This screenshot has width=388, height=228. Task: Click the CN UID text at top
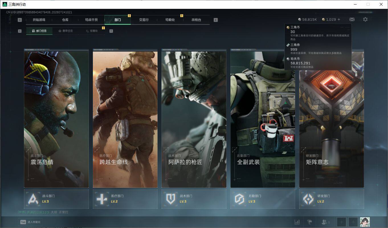pos(39,12)
